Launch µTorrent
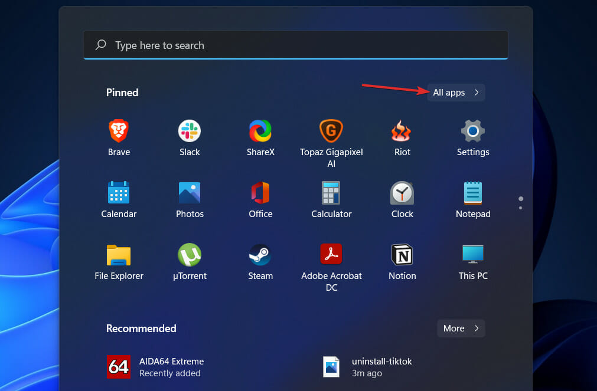 pyautogui.click(x=190, y=262)
